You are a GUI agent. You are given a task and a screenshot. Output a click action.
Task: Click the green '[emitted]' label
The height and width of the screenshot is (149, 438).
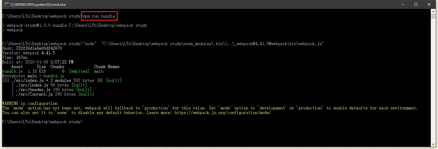click(x=79, y=71)
